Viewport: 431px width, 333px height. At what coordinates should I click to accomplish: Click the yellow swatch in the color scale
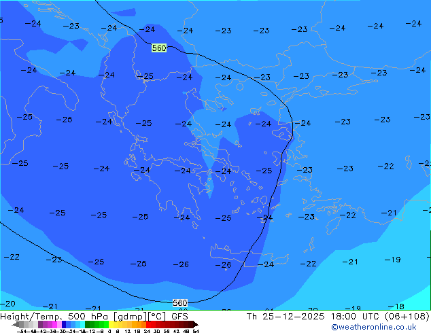point(111,324)
